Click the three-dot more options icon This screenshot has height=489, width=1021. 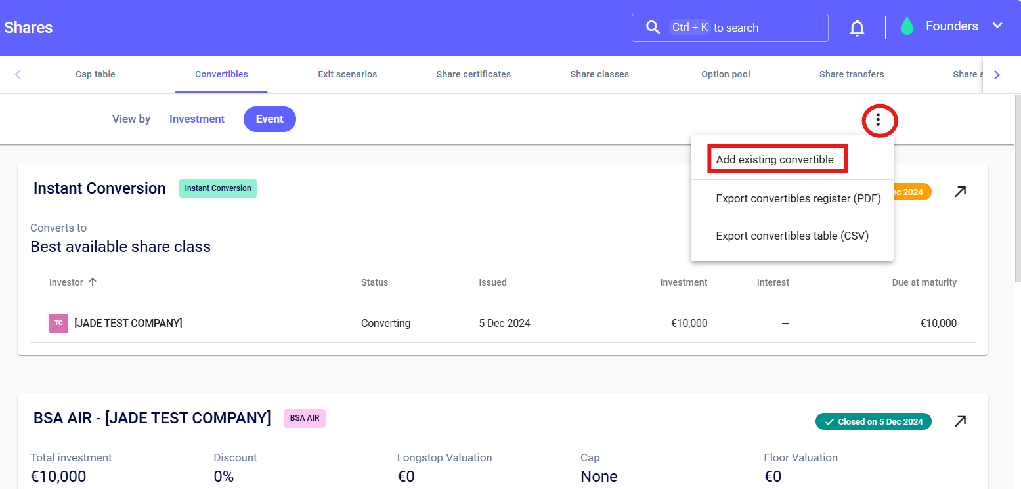click(878, 120)
